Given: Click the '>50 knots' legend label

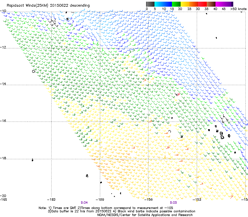Looking at the screenshot, I should [x=238, y=9].
